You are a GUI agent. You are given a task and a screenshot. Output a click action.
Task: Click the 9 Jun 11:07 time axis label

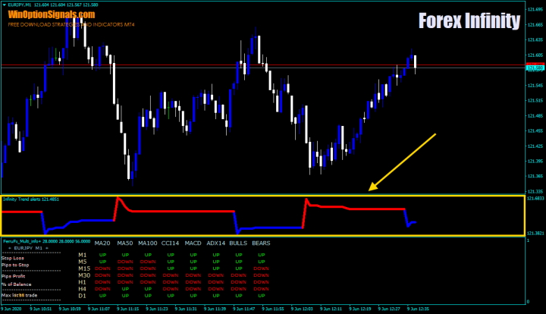pyautogui.click(x=99, y=309)
